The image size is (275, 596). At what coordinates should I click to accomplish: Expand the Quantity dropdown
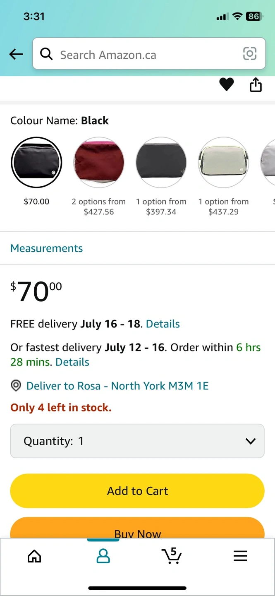pos(137,441)
